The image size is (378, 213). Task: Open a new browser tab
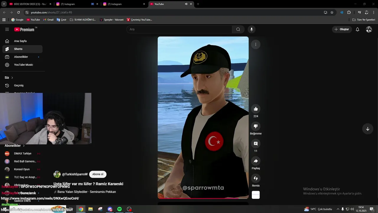[x=198, y=4]
